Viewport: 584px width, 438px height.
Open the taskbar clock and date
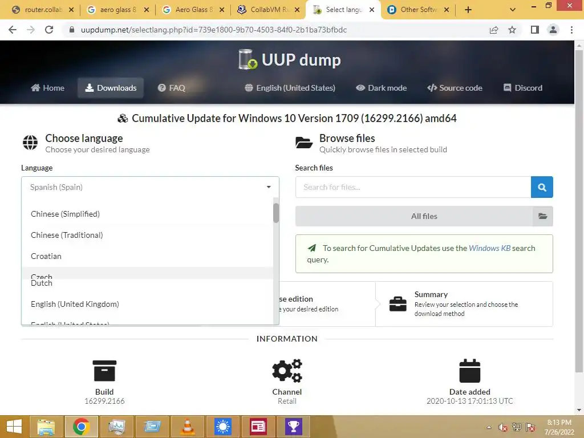[x=559, y=427]
